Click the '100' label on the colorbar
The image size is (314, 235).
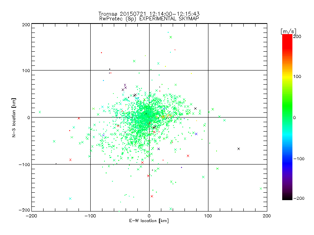point(297,76)
